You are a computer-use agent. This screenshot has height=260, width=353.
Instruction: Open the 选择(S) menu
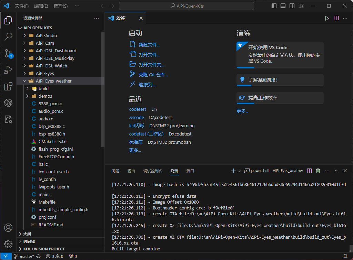click(x=61, y=6)
